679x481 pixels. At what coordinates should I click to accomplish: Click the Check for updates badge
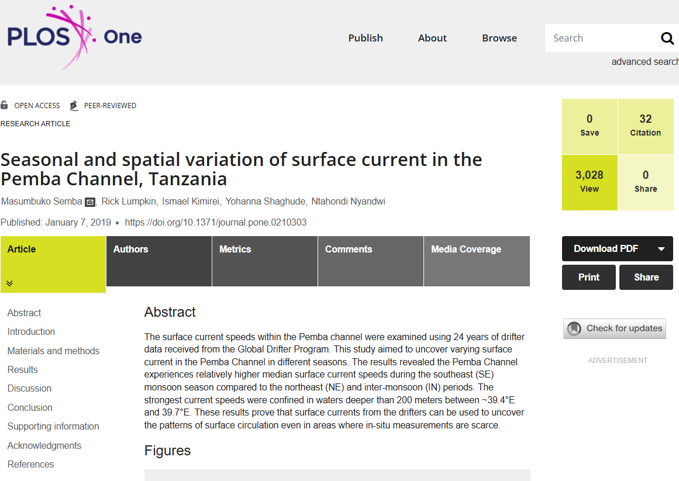tap(614, 328)
